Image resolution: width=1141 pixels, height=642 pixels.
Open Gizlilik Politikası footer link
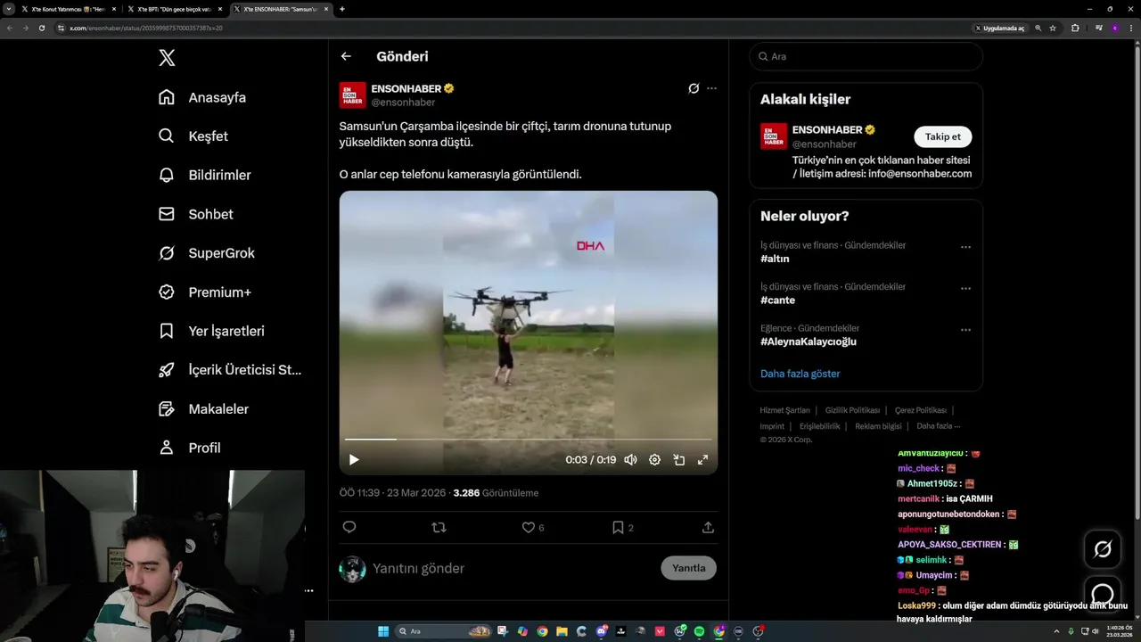(852, 410)
